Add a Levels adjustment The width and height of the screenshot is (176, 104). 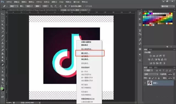(154, 56)
